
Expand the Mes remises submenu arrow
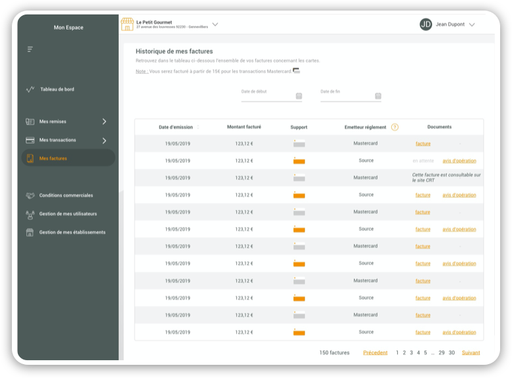104,121
